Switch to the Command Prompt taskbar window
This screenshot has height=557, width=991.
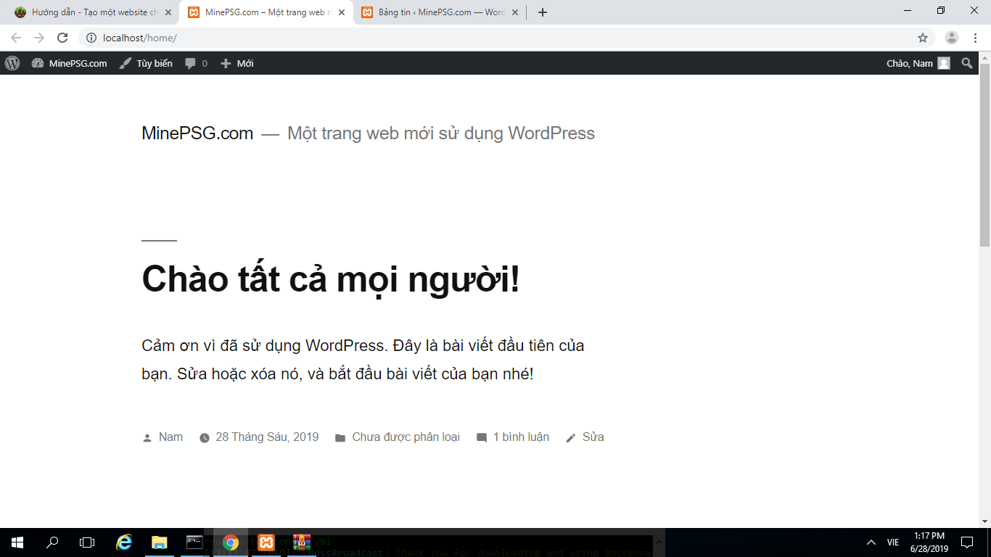coord(194,542)
